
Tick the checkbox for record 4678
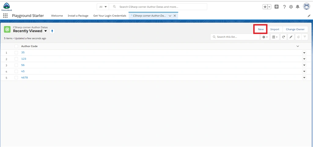[17, 78]
